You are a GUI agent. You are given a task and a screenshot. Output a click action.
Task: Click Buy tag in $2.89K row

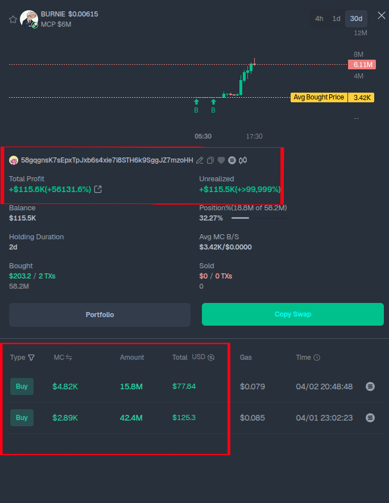coord(22,418)
